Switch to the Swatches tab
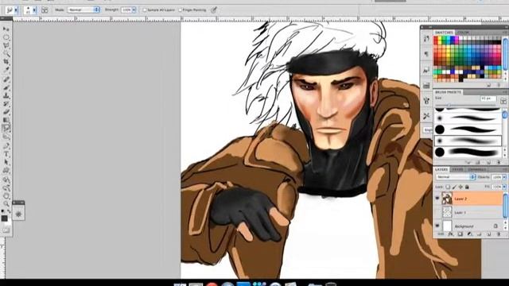 pos(444,33)
